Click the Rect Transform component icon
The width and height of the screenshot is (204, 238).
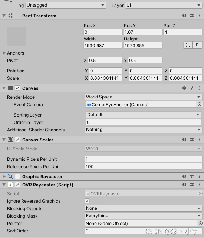[10, 16]
